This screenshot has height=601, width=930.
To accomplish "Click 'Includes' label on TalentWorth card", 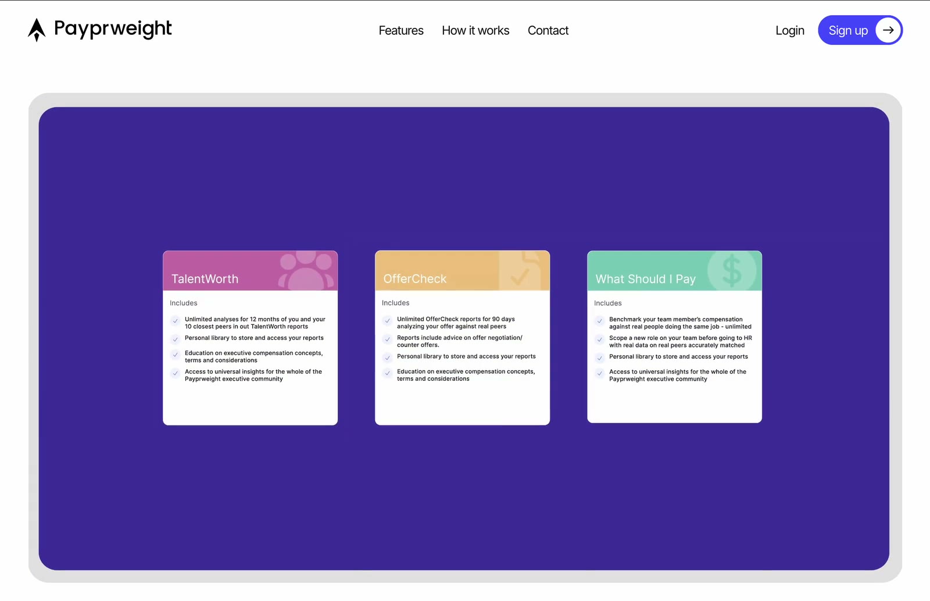I will click(x=184, y=303).
